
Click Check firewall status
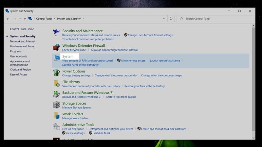coord(74,50)
